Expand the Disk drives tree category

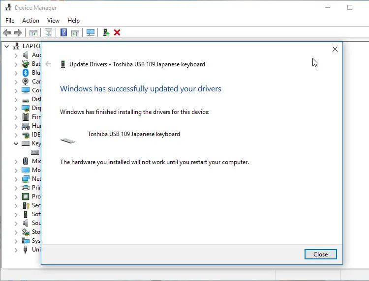pos(16,100)
